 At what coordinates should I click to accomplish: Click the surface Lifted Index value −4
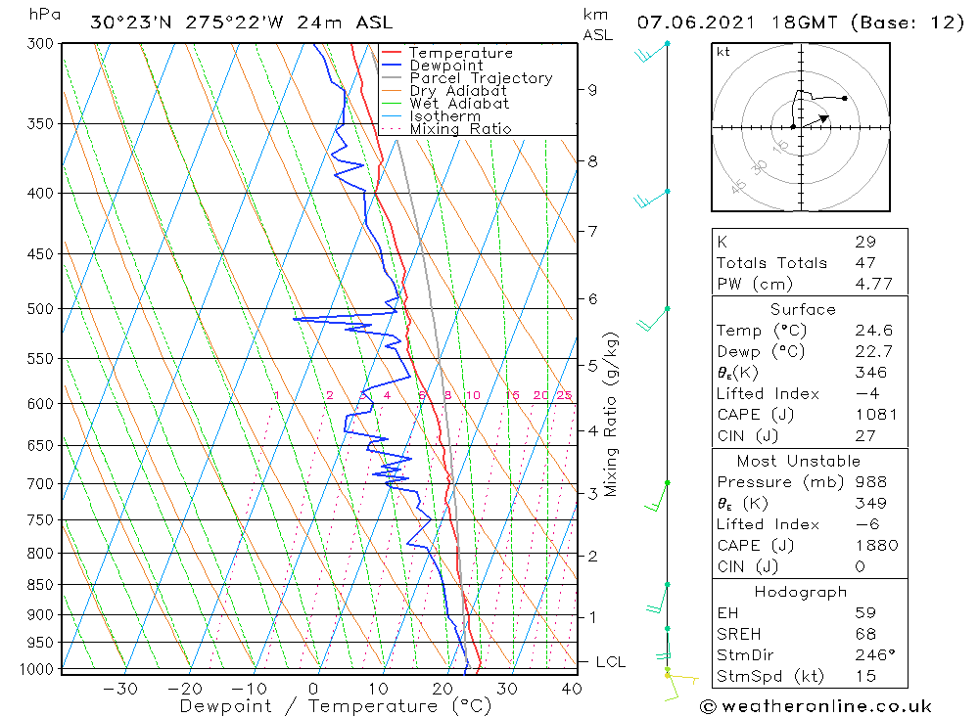click(867, 394)
